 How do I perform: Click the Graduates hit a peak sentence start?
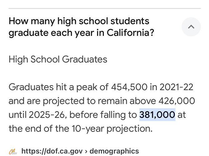53,87
